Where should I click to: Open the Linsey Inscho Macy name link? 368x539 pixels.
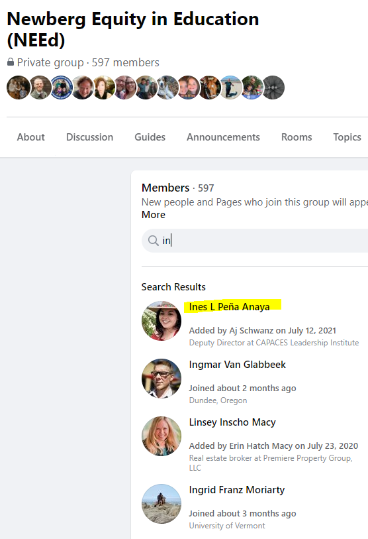click(x=232, y=422)
